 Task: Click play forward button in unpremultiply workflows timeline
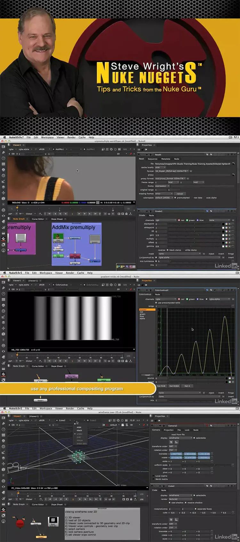[x=79, y=214]
